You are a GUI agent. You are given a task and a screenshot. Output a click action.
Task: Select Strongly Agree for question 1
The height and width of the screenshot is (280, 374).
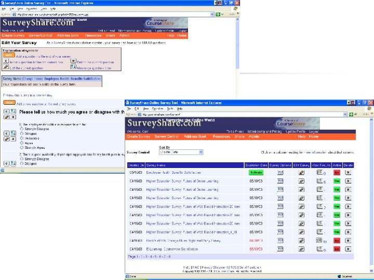tap(22, 148)
